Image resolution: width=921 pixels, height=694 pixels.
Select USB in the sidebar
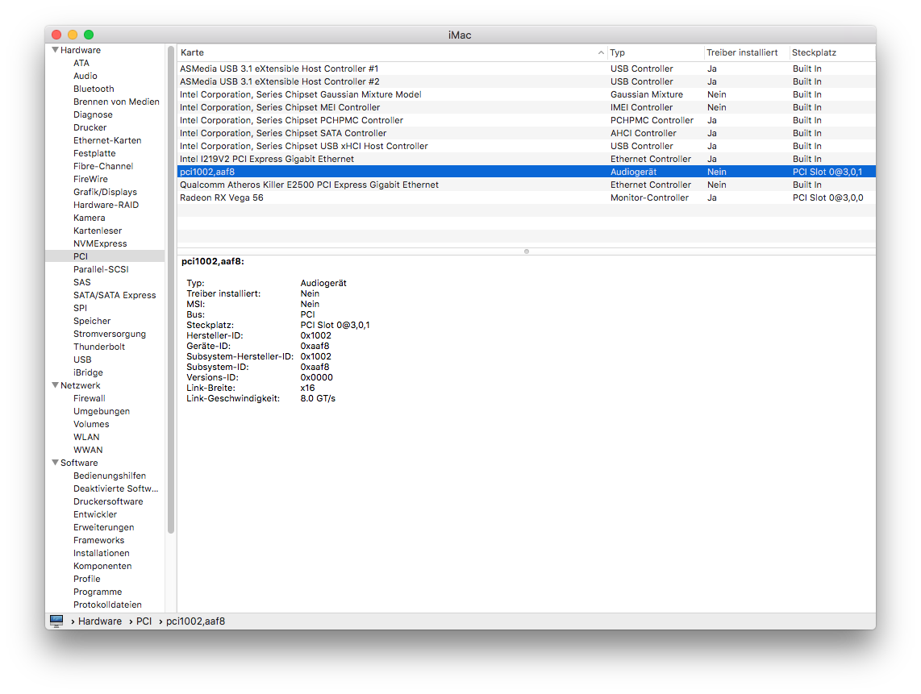(x=82, y=360)
